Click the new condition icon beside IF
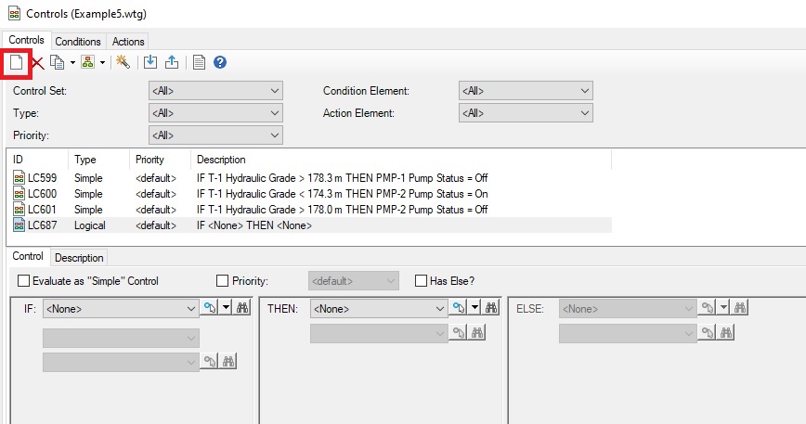 tap(210, 308)
